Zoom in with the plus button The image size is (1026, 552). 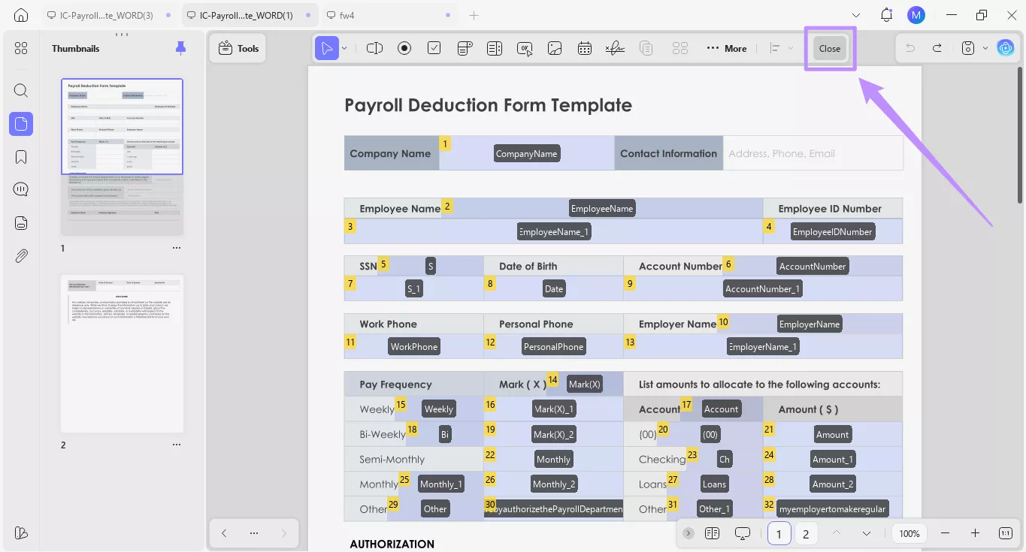tap(975, 533)
